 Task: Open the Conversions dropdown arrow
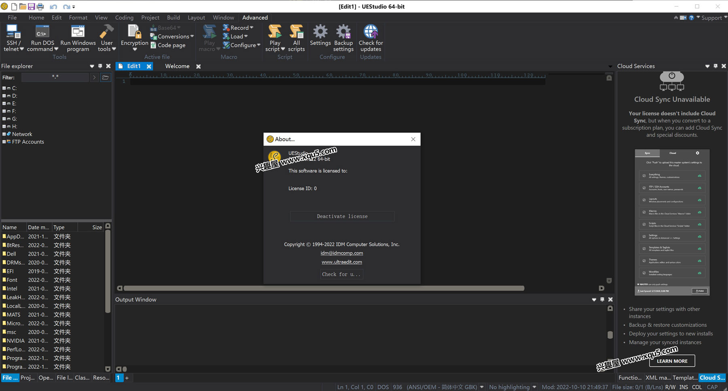[192, 36]
